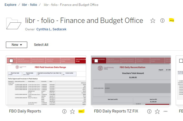The image size is (183, 121).
Task: Open the project's highlighted more actions menu
Action: pyautogui.click(x=172, y=21)
